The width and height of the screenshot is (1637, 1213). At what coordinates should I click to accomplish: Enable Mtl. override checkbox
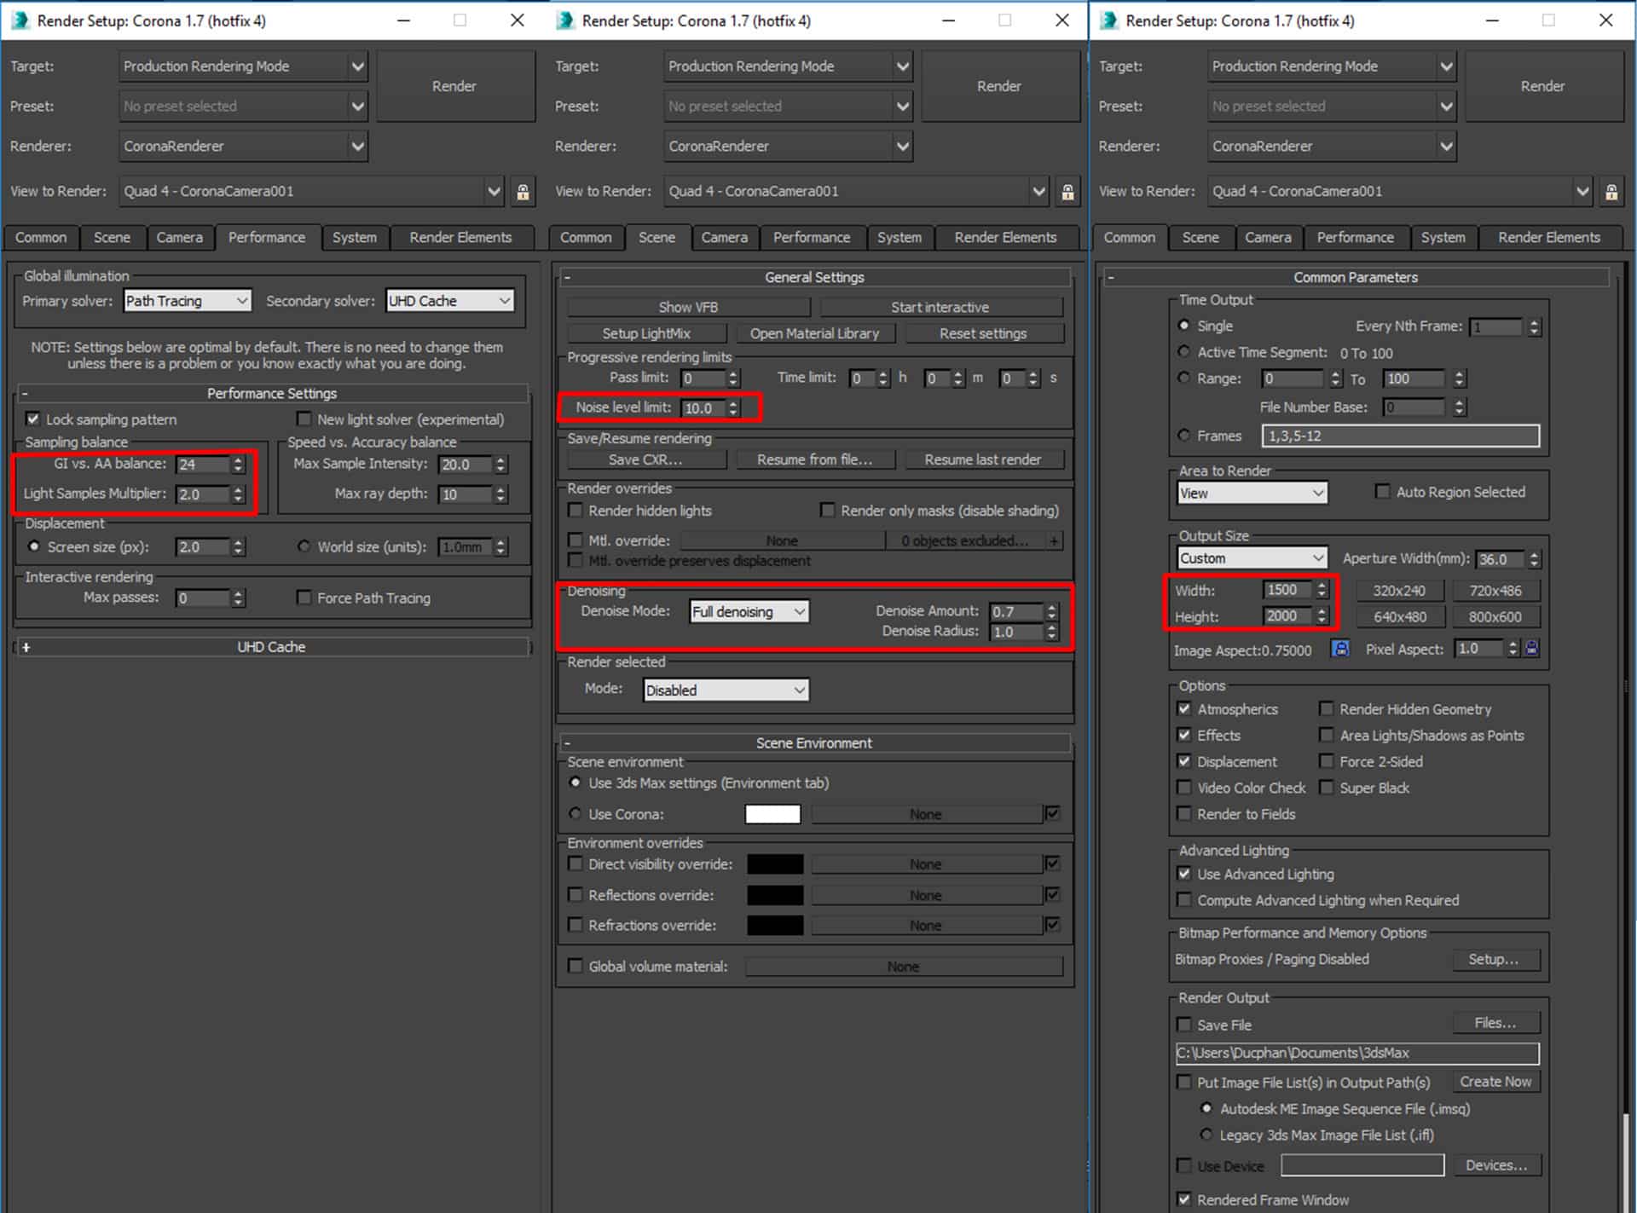pos(576,540)
